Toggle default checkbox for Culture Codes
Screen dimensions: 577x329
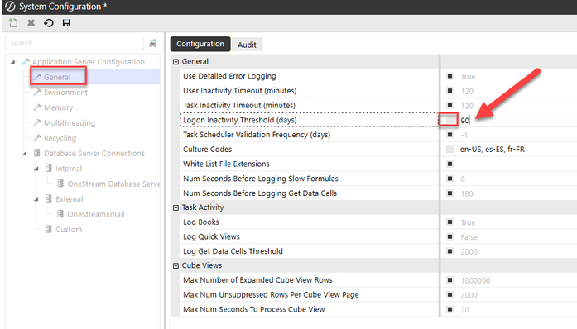450,150
